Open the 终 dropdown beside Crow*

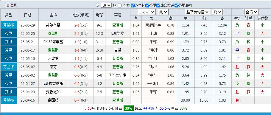(x=163, y=12)
